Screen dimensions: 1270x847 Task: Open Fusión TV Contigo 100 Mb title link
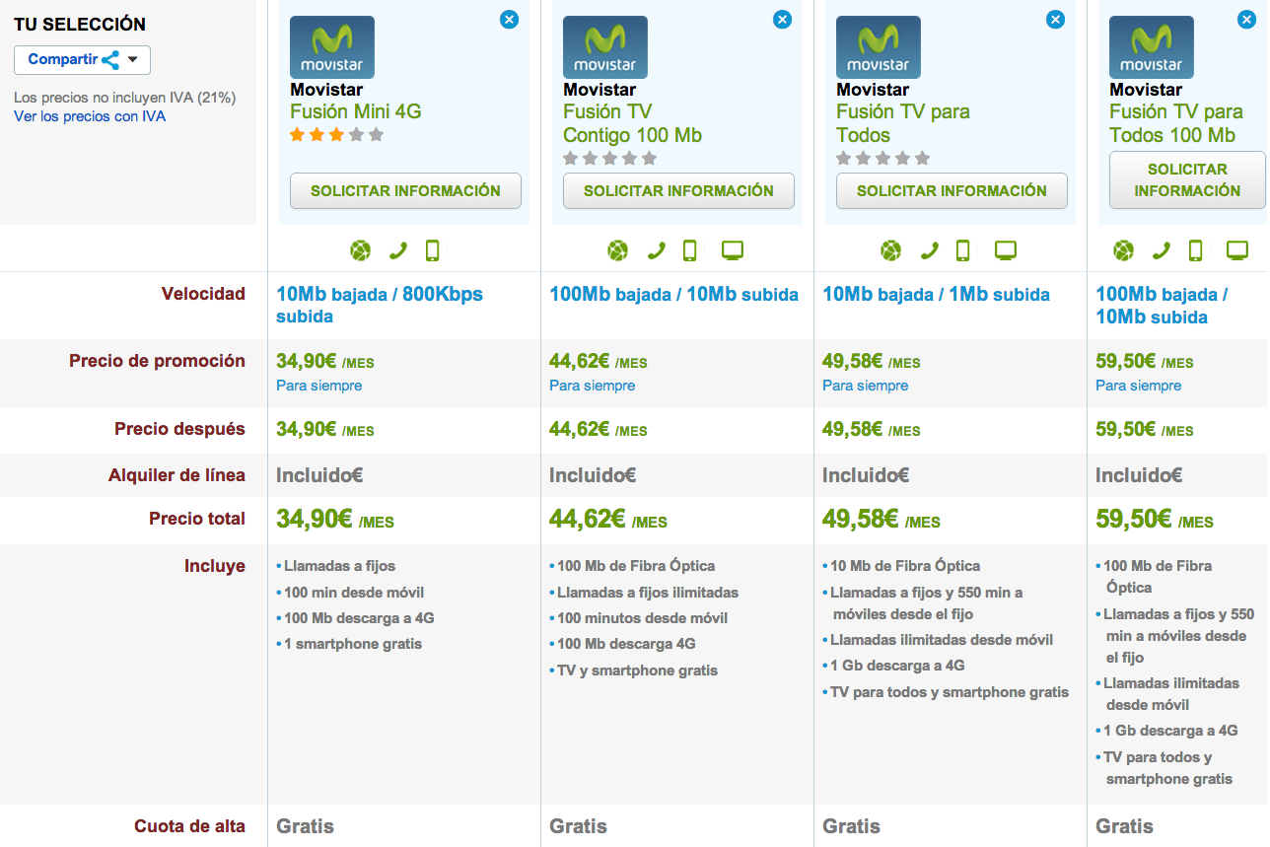point(632,123)
